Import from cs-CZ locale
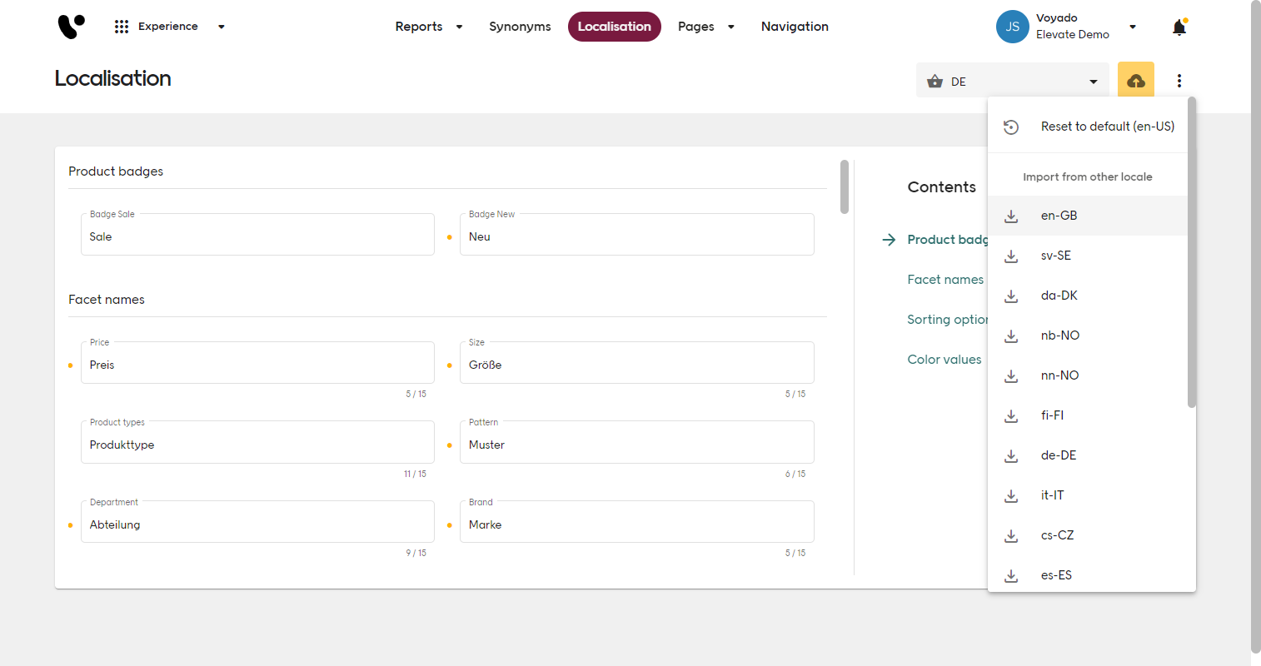 click(1088, 535)
